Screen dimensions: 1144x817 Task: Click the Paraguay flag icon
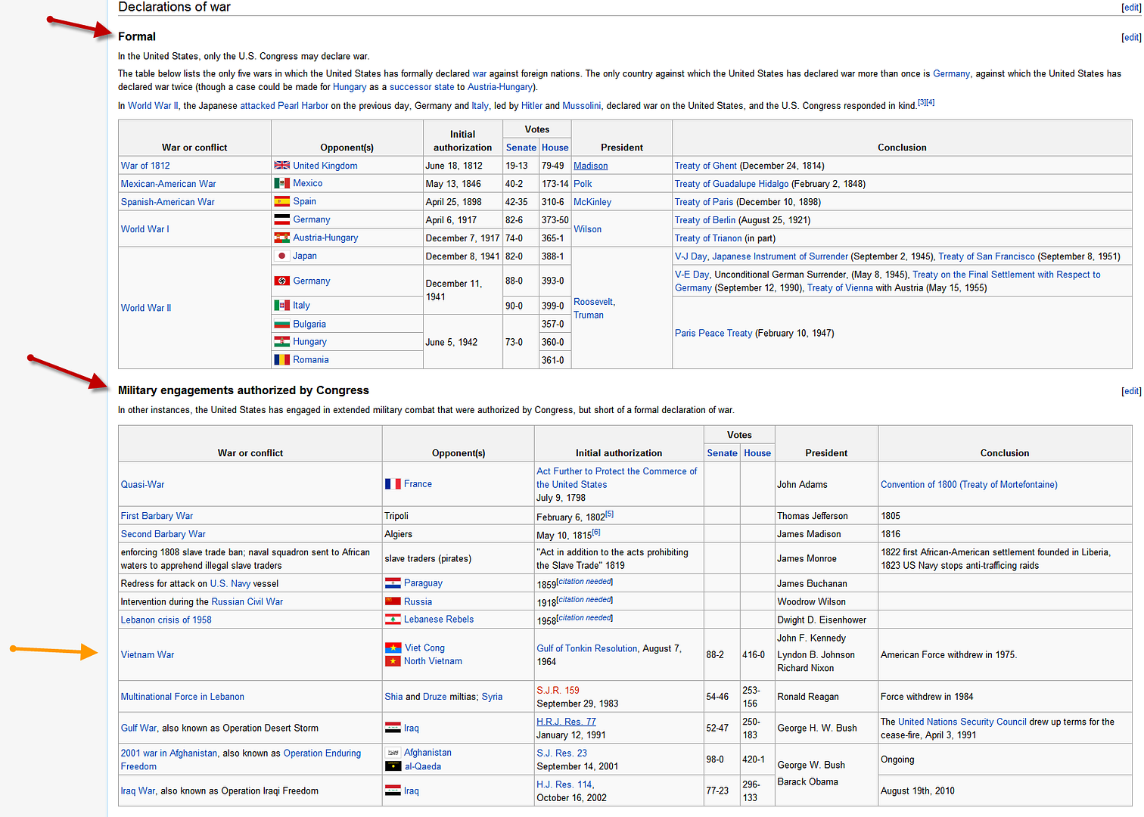393,583
